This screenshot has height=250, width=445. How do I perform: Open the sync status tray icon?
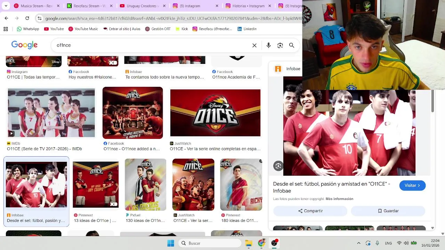point(368,243)
